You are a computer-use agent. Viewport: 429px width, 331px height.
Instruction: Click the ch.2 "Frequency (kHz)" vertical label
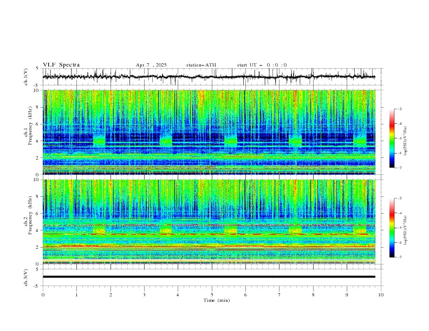[30, 215]
